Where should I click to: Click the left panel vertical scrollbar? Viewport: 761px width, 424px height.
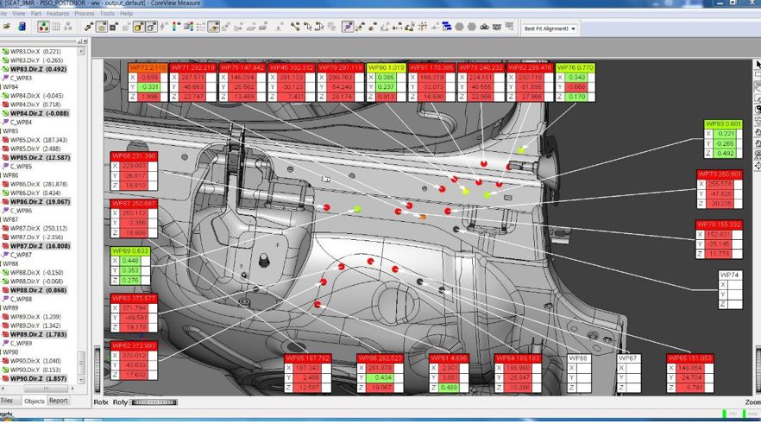tap(83, 216)
